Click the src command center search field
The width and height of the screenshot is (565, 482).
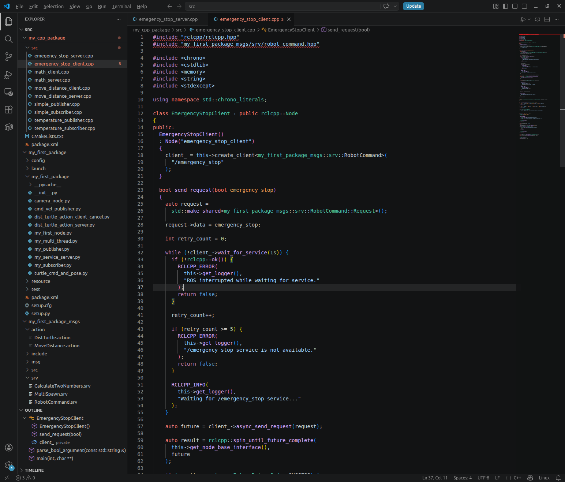(282, 6)
